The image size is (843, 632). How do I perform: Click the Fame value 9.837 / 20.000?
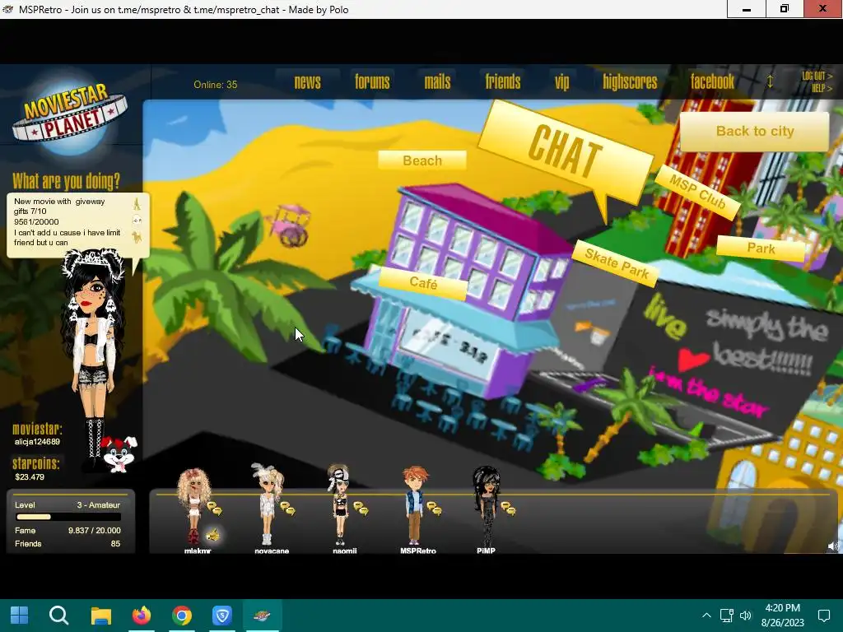click(95, 531)
